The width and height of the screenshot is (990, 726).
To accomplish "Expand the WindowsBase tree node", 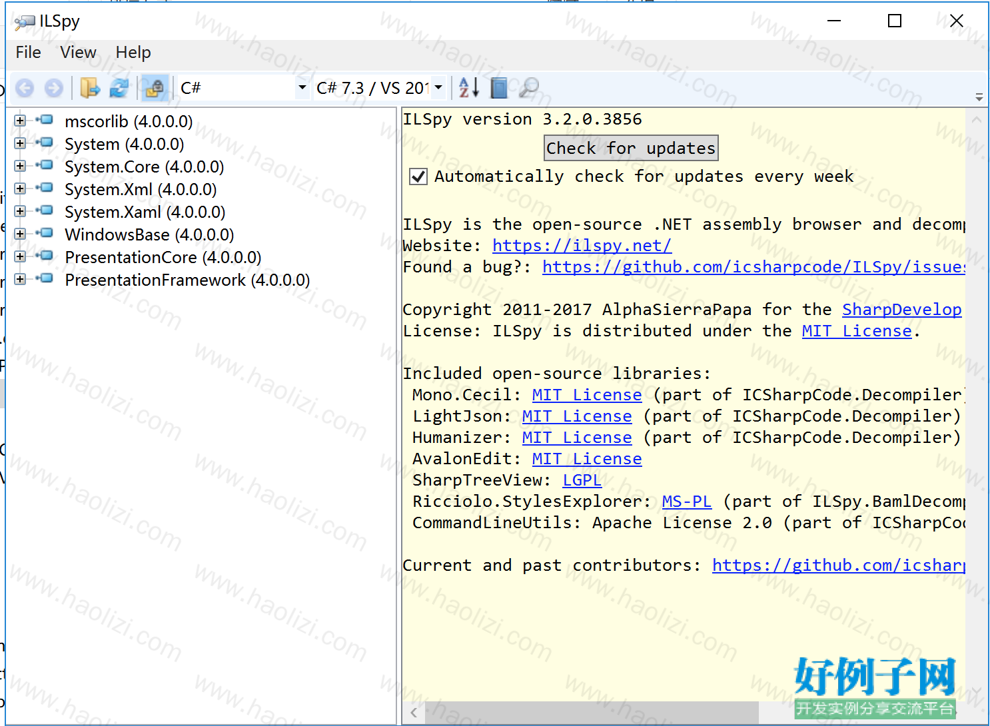I will 20,234.
